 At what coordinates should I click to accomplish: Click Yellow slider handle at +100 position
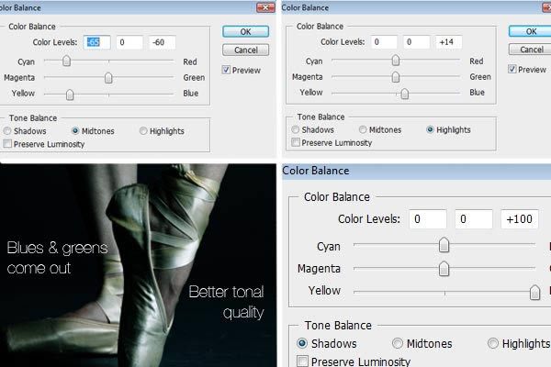[534, 292]
